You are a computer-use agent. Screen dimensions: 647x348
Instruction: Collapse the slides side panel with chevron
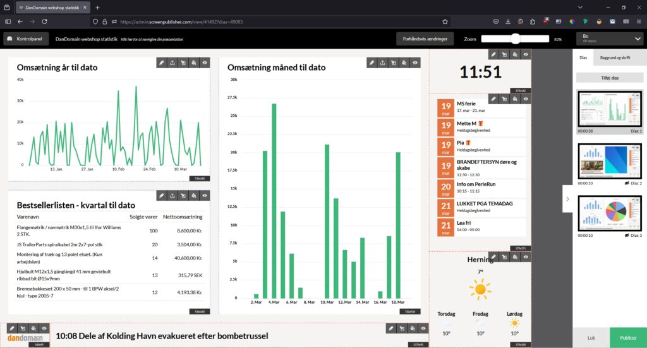click(x=567, y=199)
